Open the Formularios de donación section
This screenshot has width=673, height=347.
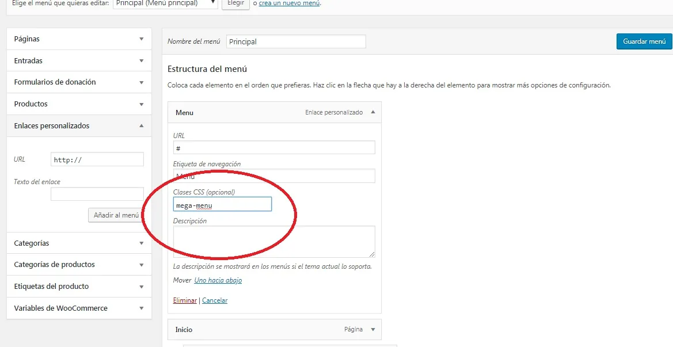pos(141,82)
